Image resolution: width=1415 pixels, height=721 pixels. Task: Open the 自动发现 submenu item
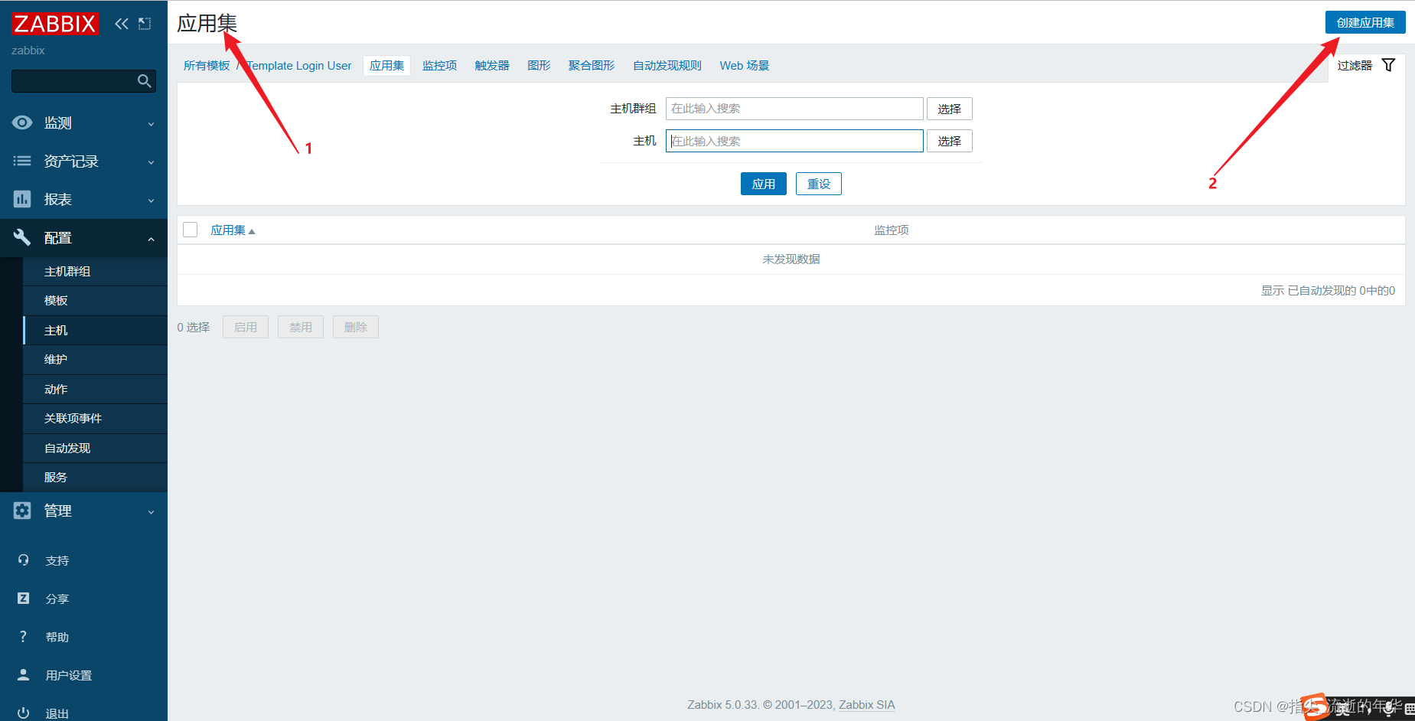(x=95, y=449)
